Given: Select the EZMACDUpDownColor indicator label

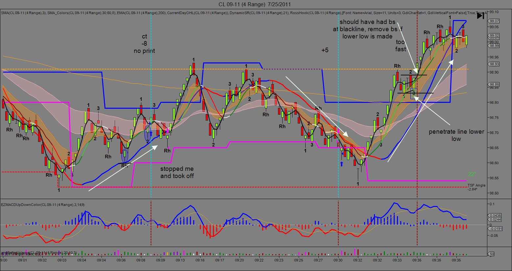Looking at the screenshot, I should coord(42,205).
